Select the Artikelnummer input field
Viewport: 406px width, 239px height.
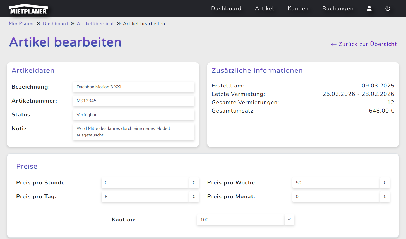click(134, 101)
